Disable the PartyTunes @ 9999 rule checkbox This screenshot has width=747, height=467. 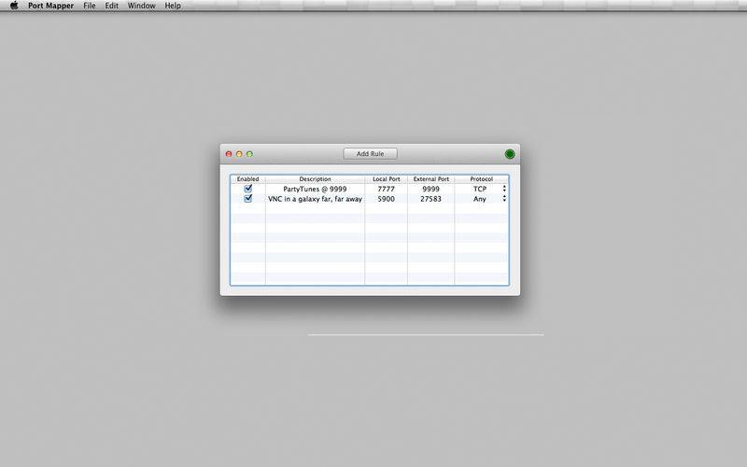coord(247,189)
